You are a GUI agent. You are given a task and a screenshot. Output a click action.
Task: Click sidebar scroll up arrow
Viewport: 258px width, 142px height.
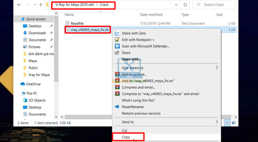pyautogui.click(x=56, y=13)
